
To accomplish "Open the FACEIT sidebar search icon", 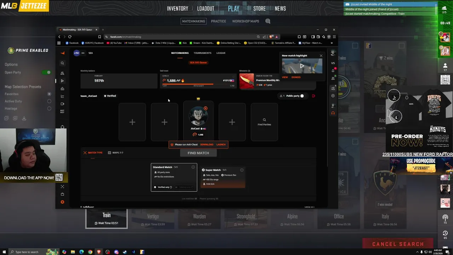I will 62,63.
